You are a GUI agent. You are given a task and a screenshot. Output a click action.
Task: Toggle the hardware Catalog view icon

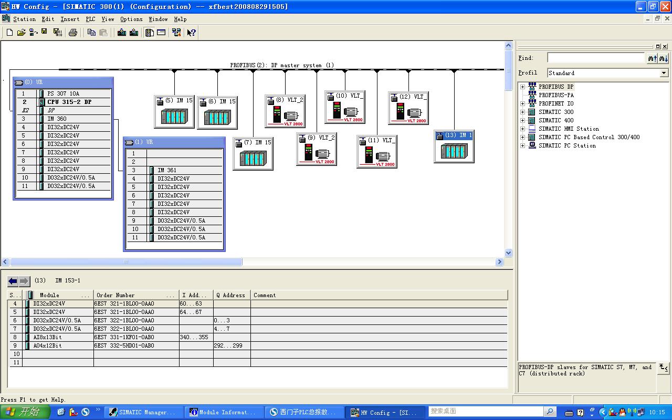(x=150, y=33)
